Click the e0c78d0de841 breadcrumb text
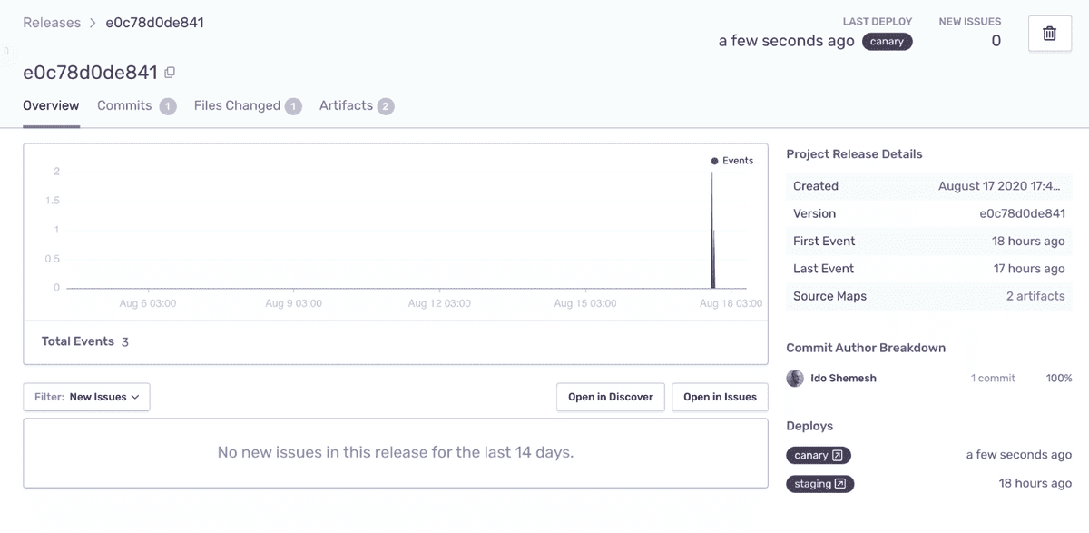Image resolution: width=1089 pixels, height=533 pixels. coord(154,23)
